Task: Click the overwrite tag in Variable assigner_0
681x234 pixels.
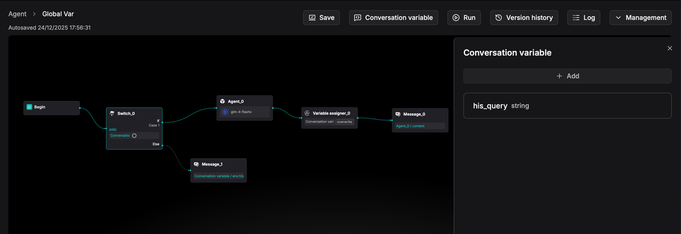Action: pyautogui.click(x=345, y=122)
